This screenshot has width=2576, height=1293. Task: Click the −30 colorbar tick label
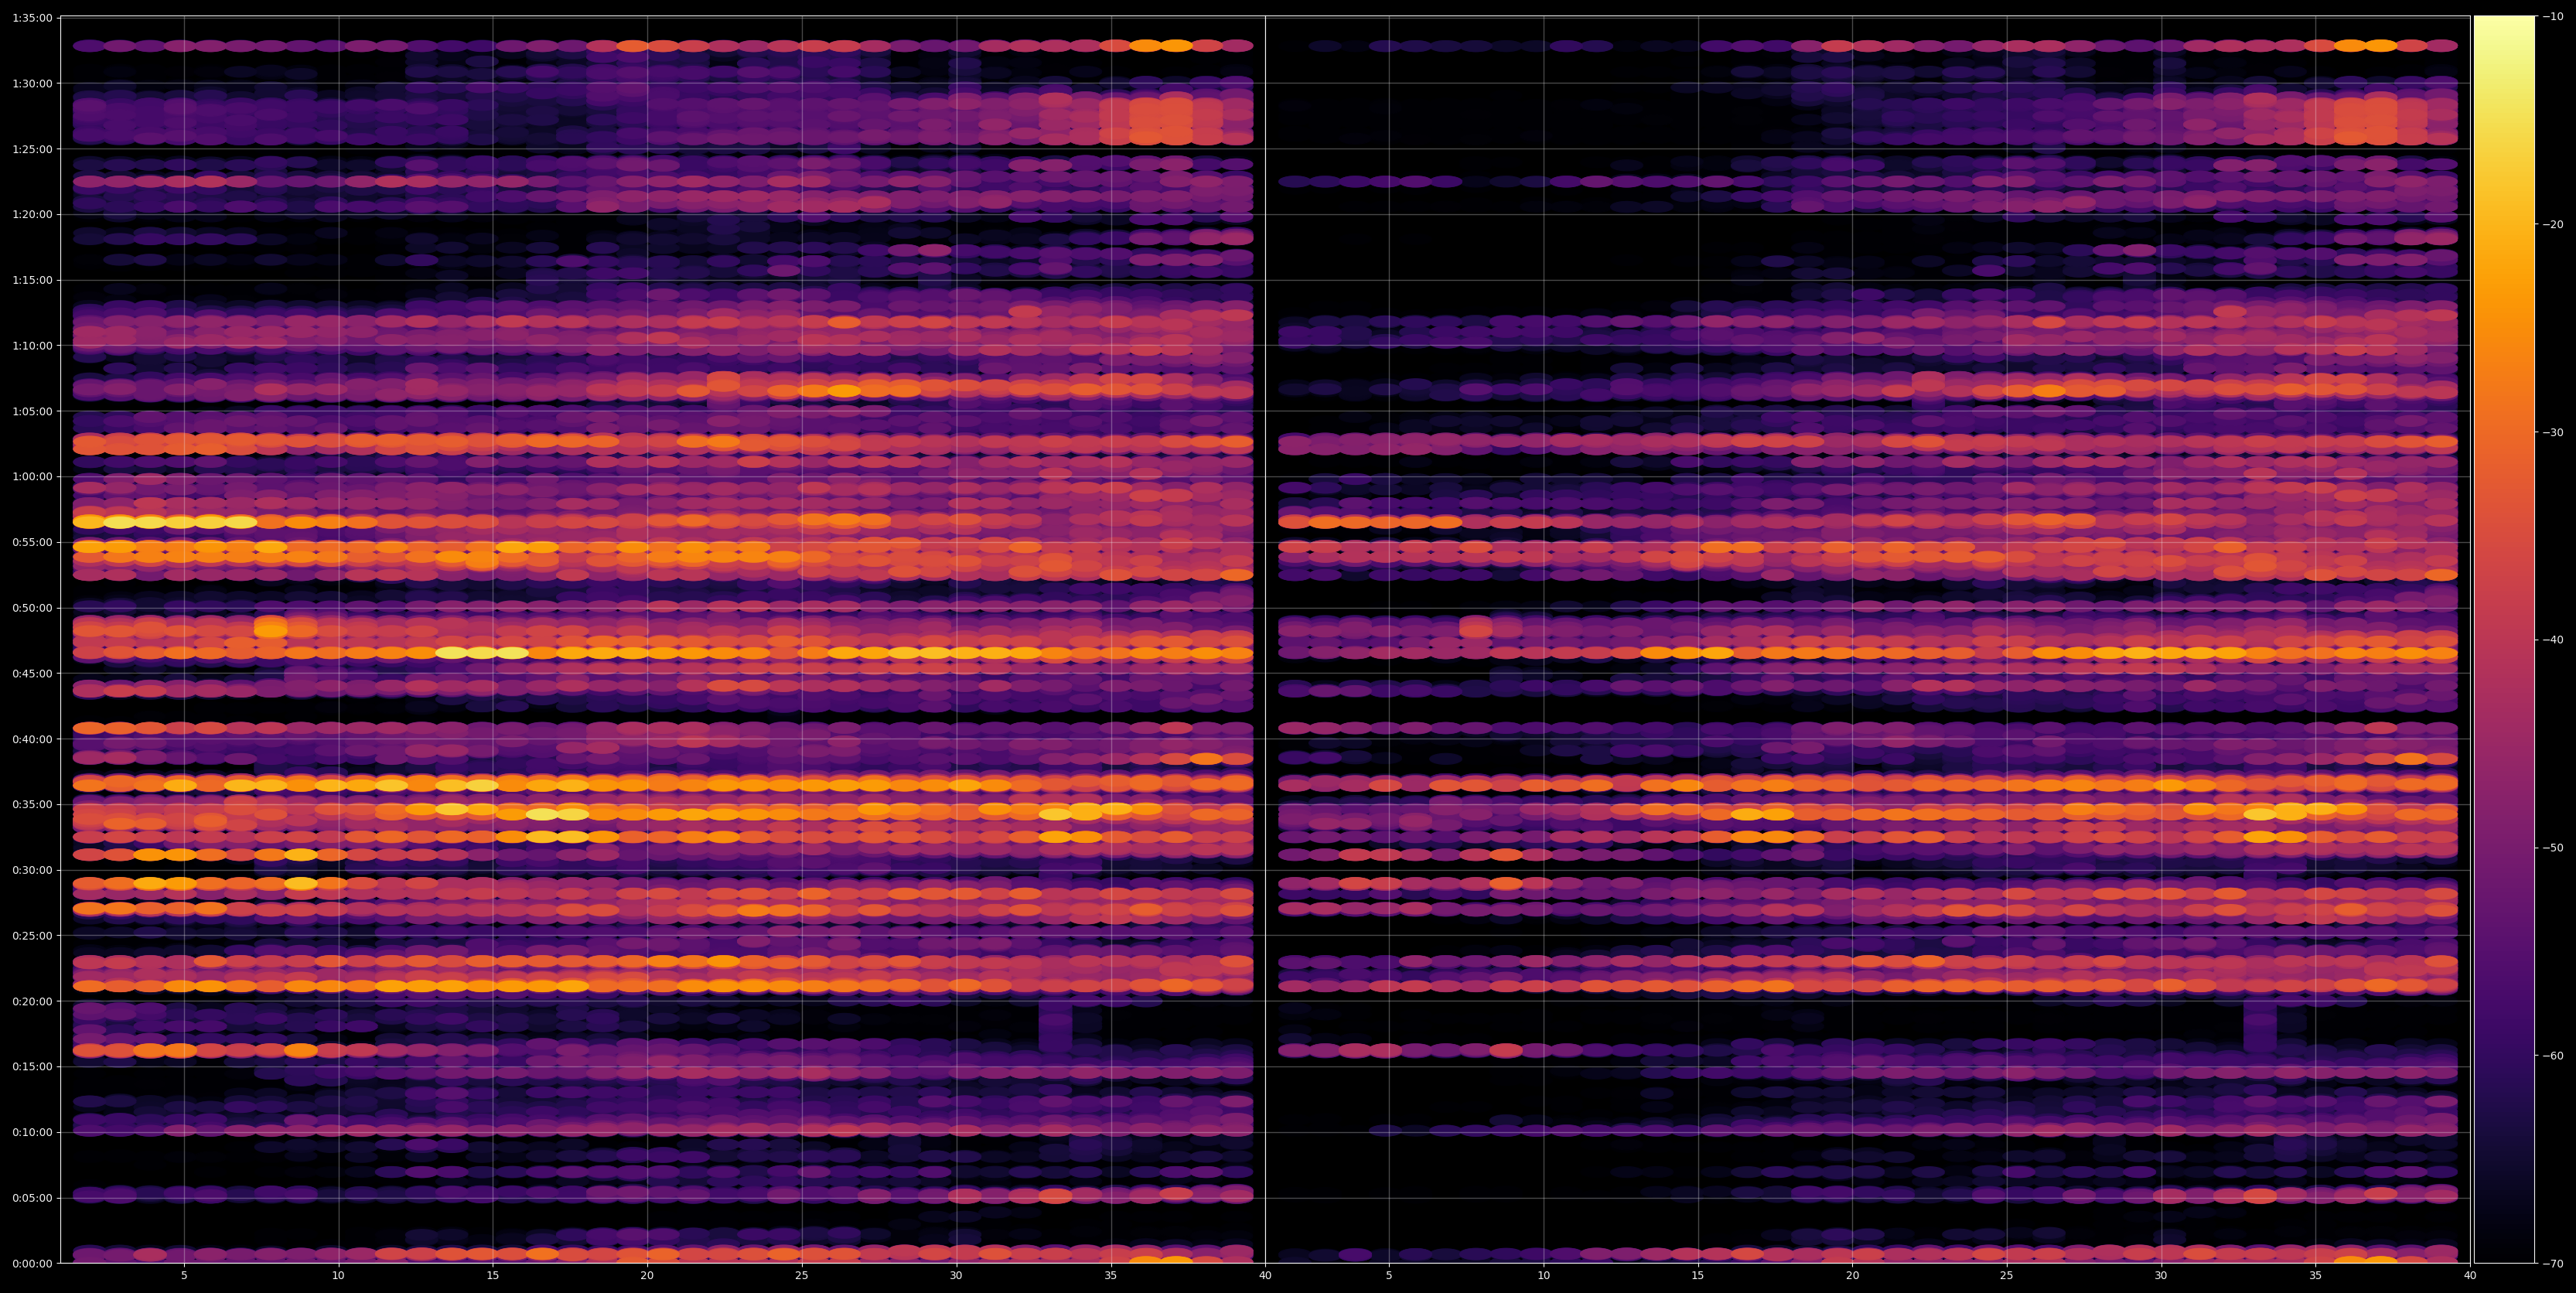(x=2553, y=432)
